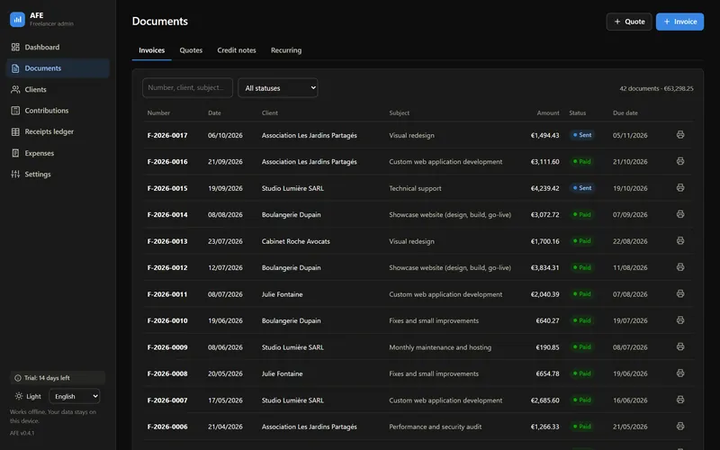720x450 pixels.
Task: Create a new Quote
Action: tap(629, 22)
